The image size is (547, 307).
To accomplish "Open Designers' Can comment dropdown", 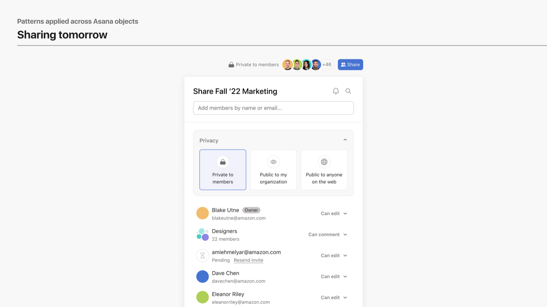I will [328, 234].
